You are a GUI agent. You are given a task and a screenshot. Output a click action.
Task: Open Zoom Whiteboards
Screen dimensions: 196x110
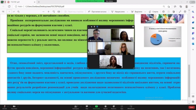(x=131, y=107)
